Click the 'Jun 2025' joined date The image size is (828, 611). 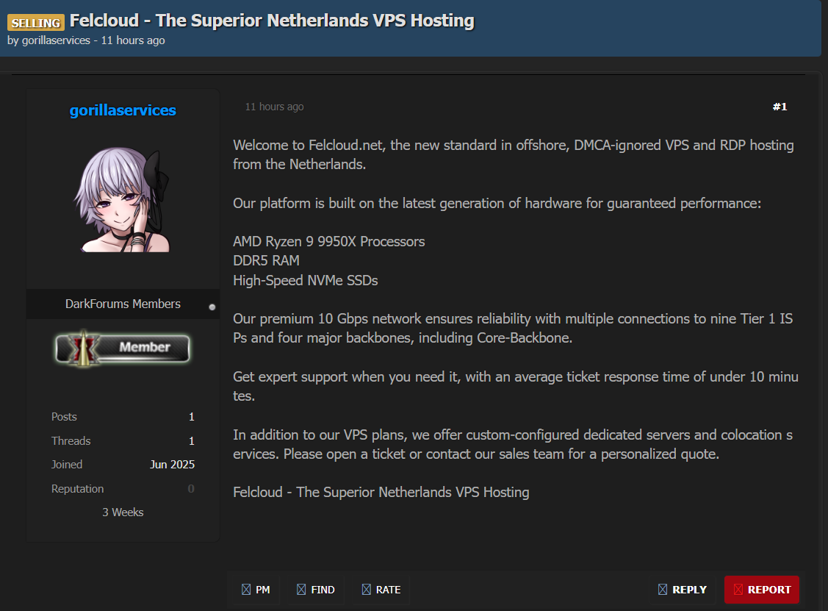pyautogui.click(x=172, y=465)
